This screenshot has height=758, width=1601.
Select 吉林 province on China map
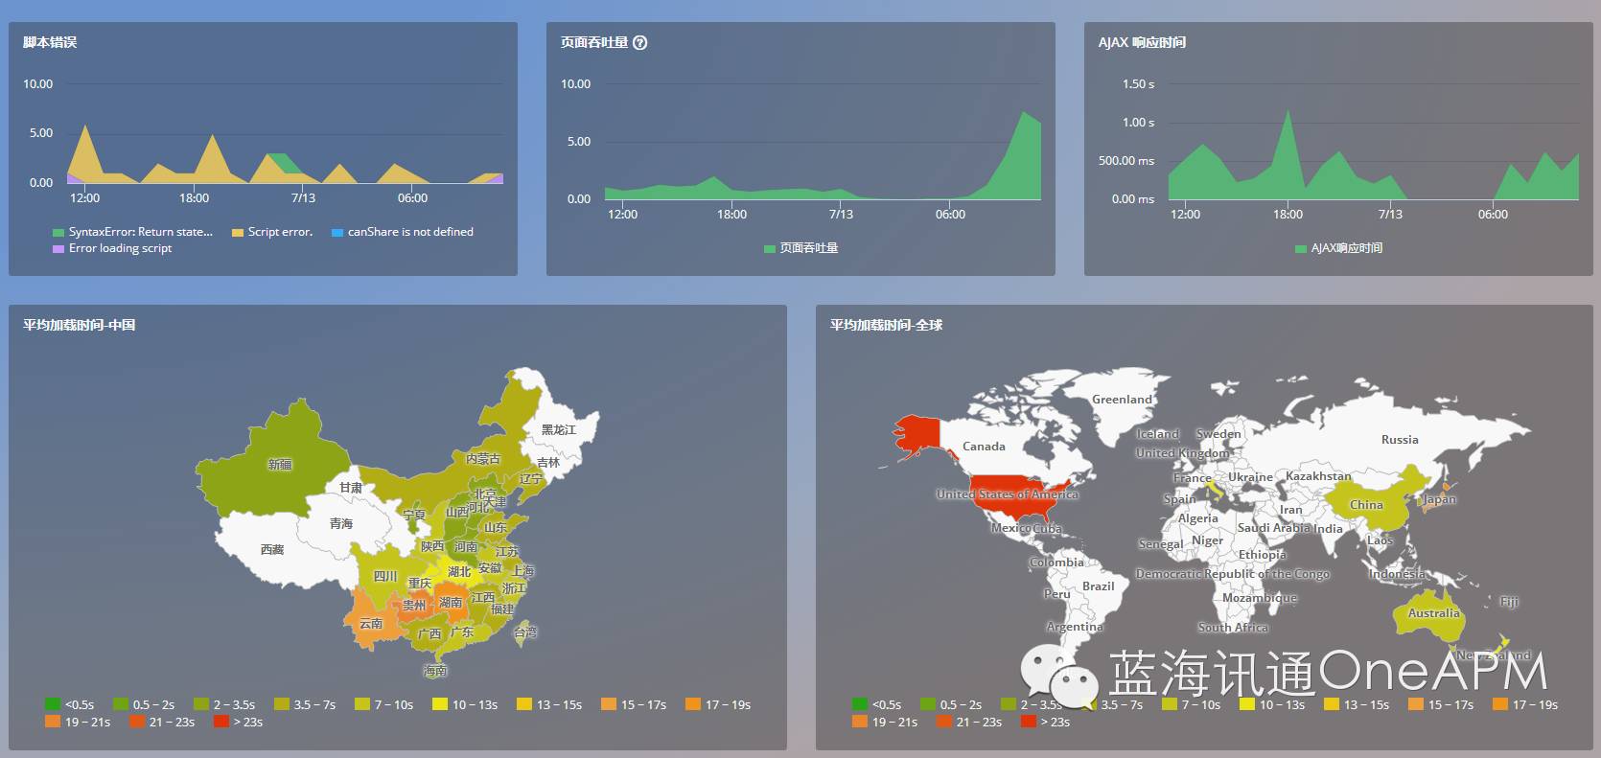[x=547, y=462]
